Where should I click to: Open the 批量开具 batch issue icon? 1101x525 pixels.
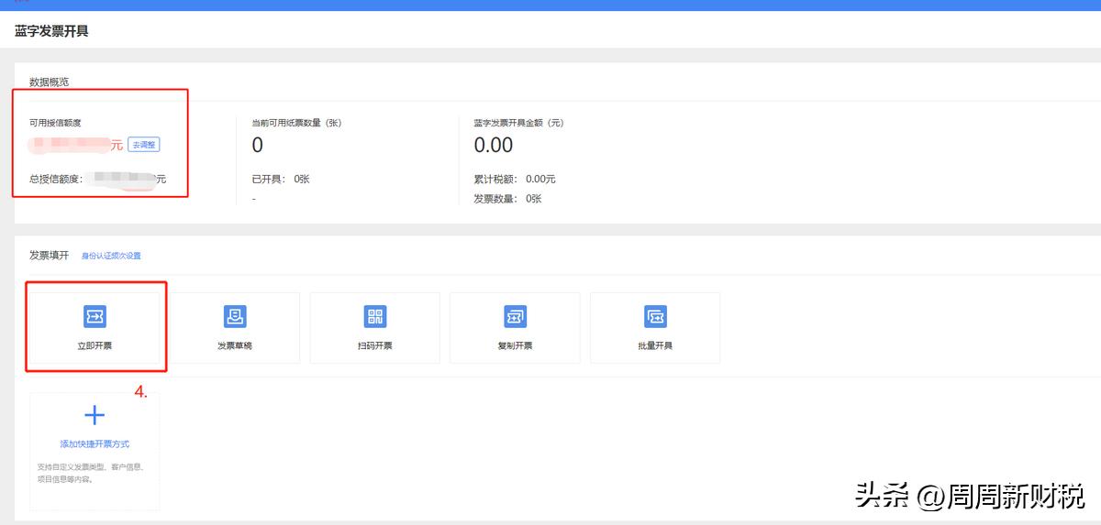pos(655,316)
